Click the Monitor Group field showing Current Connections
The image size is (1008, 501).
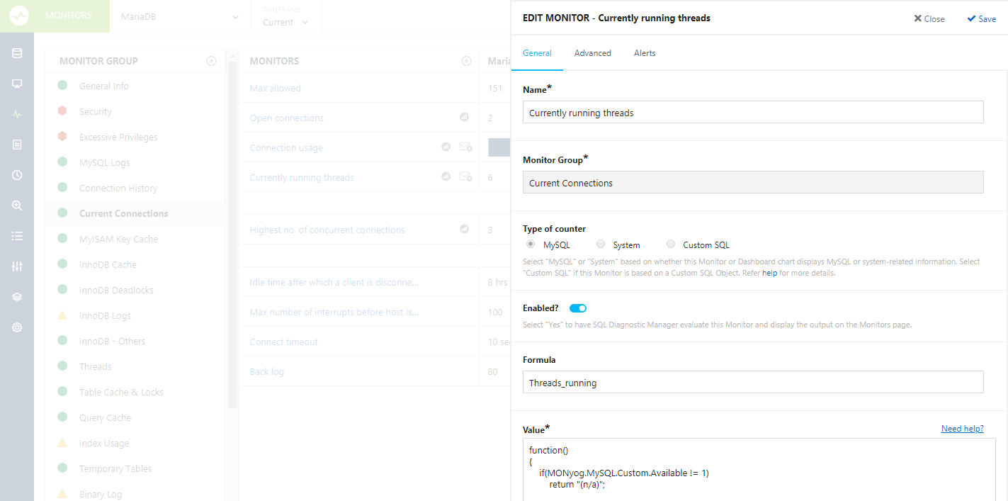[x=753, y=183]
